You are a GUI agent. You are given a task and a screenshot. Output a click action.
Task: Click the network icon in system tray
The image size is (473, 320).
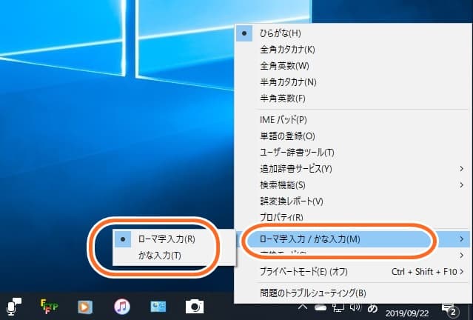[338, 307]
